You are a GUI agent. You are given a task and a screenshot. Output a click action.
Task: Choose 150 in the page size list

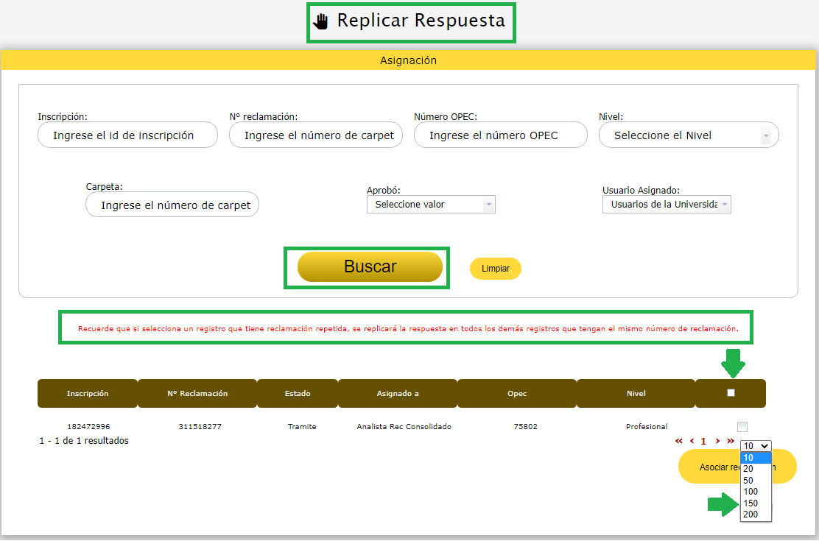751,503
